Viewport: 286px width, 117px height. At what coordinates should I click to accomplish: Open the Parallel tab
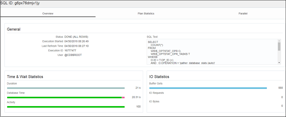[x=243, y=14]
